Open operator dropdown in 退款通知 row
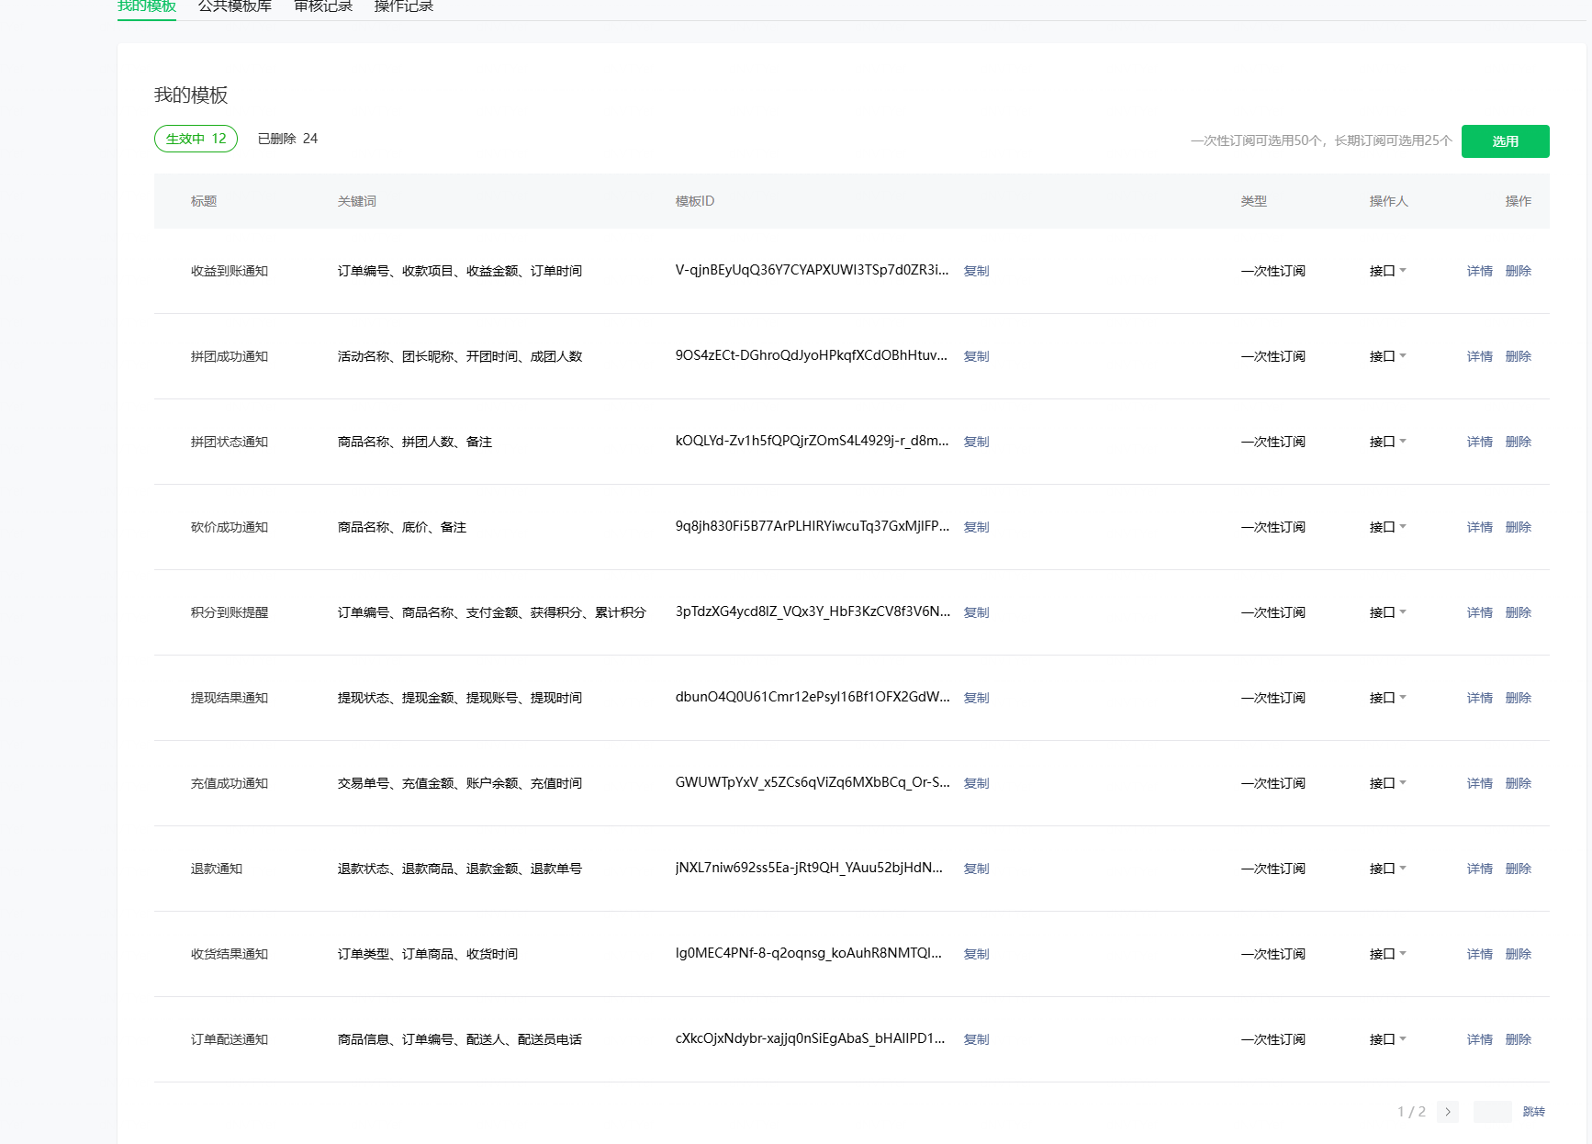Image resolution: width=1592 pixels, height=1144 pixels. point(1387,869)
